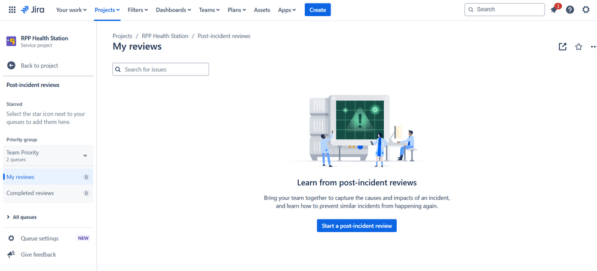The width and height of the screenshot is (597, 271).
Task: Click the RPP Health Station project avatar
Action: (x=11, y=41)
